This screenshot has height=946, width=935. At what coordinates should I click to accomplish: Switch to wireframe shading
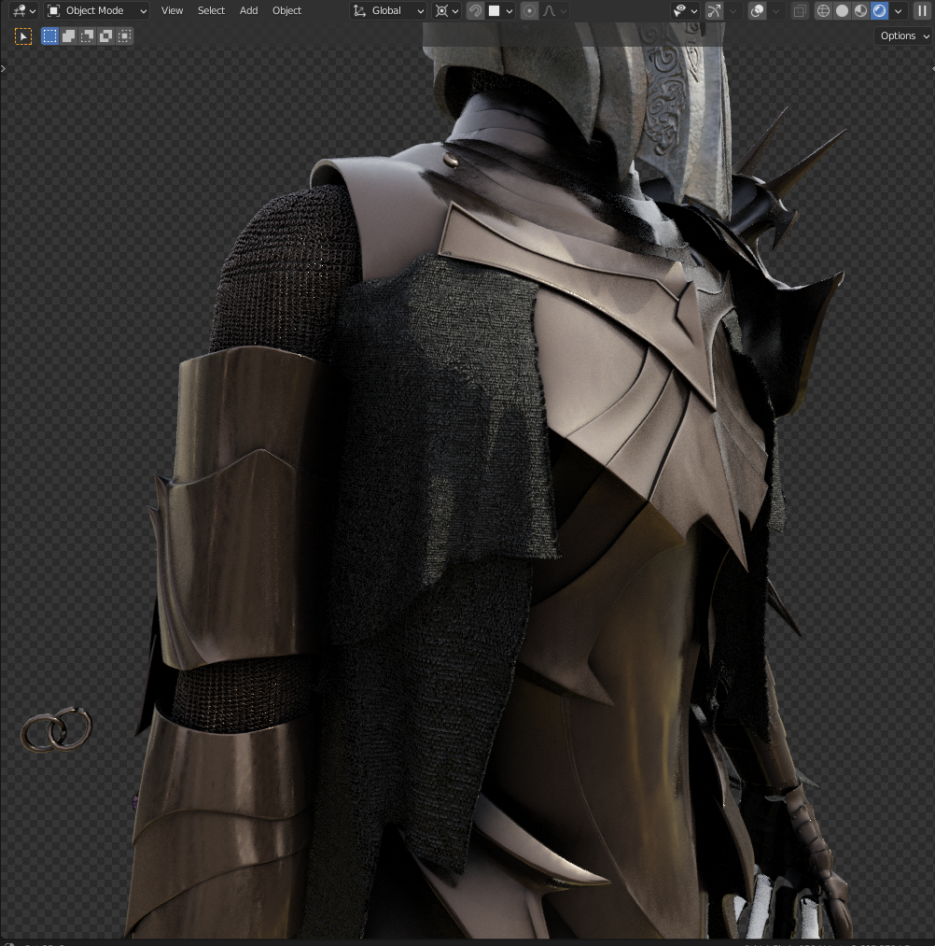(x=823, y=11)
